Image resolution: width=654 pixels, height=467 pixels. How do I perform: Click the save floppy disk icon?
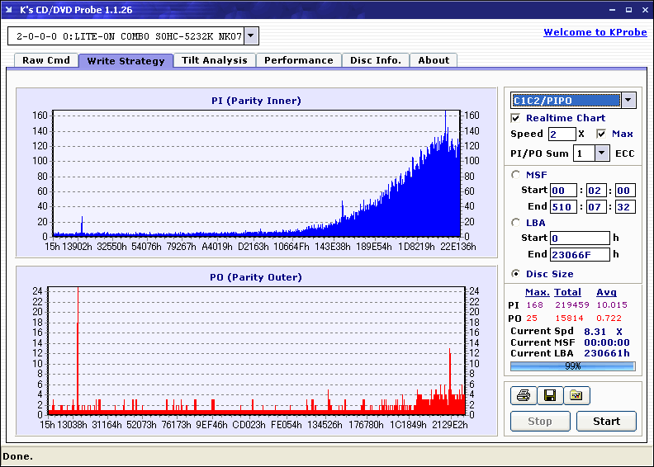click(550, 395)
